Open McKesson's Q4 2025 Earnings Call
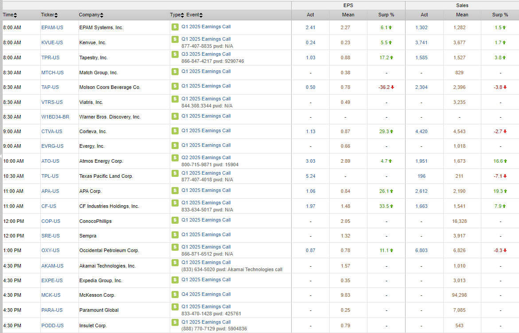This screenshot has height=333, width=519. tap(206, 294)
